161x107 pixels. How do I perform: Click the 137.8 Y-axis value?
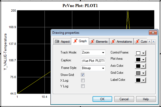point(12,44)
